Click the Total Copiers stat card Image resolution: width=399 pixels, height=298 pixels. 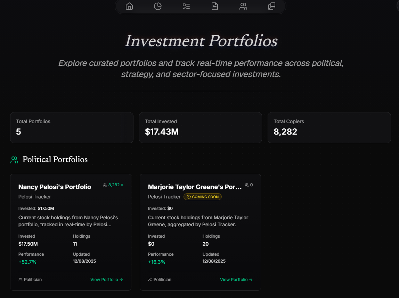pyautogui.click(x=329, y=128)
